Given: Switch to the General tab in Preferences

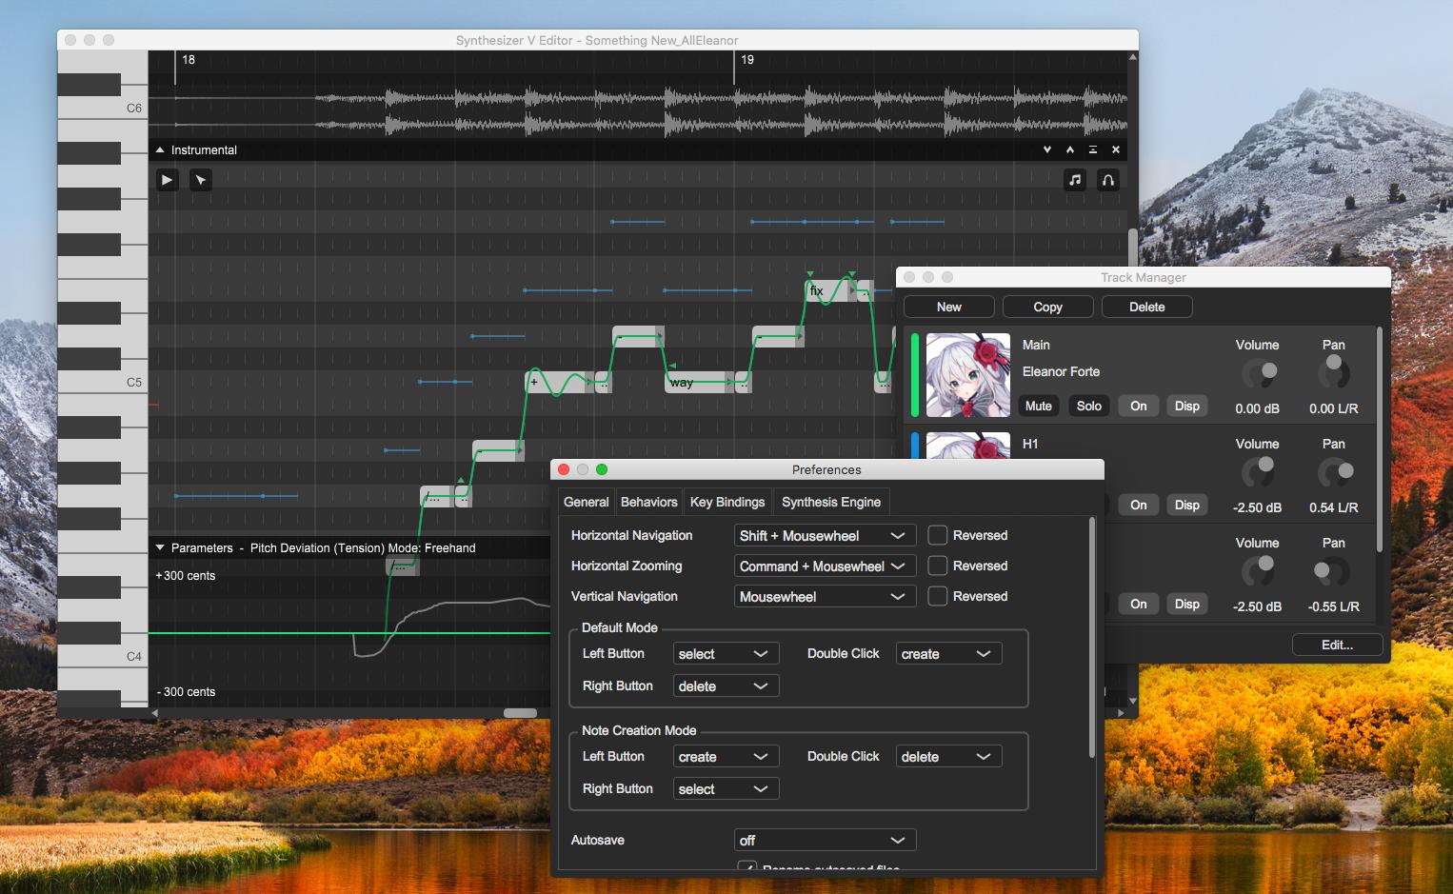Looking at the screenshot, I should point(587,502).
